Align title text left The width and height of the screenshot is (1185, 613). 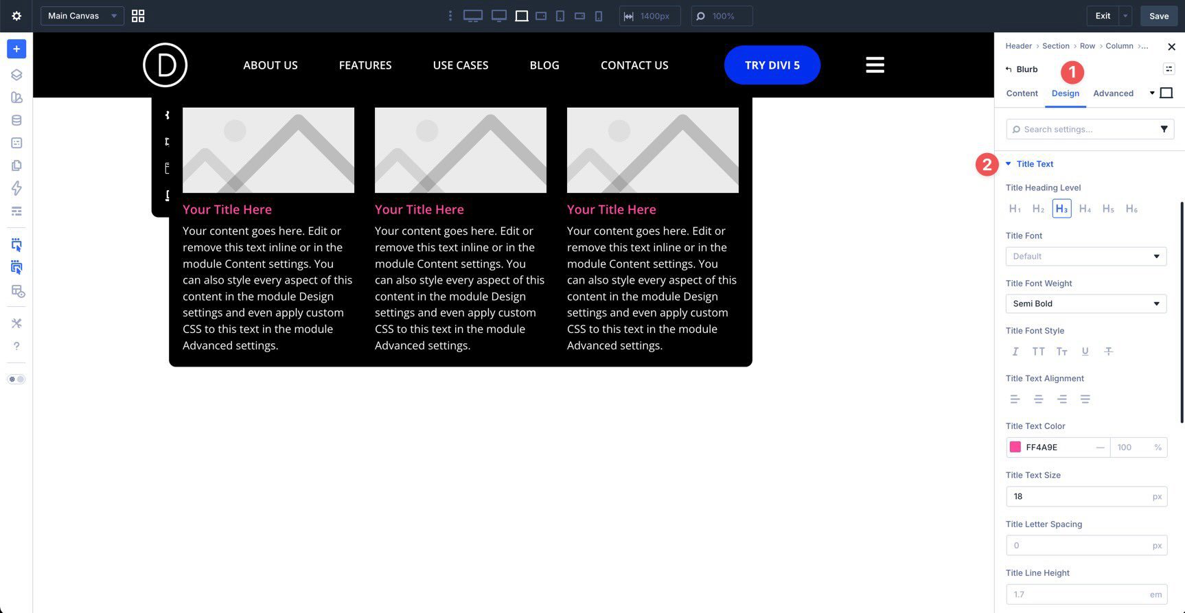pyautogui.click(x=1015, y=399)
